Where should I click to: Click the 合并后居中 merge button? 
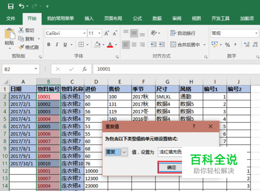185,45
